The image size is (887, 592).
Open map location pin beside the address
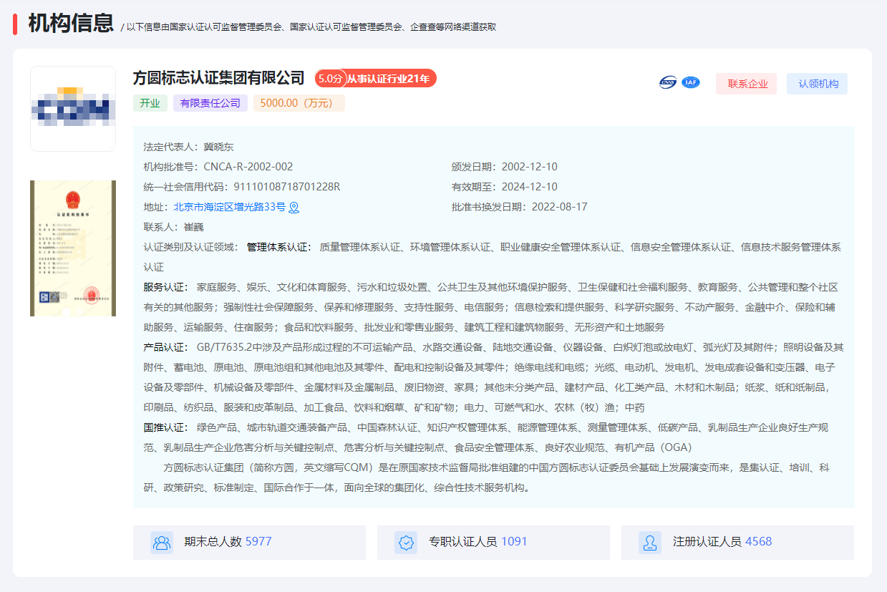tap(294, 208)
